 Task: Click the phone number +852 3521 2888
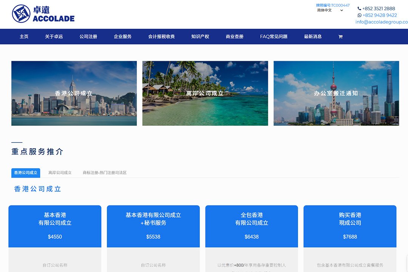pyautogui.click(x=378, y=8)
